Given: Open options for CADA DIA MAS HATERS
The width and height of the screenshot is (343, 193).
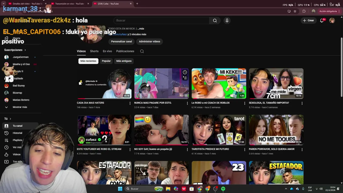Looking at the screenshot, I should 130,103.
